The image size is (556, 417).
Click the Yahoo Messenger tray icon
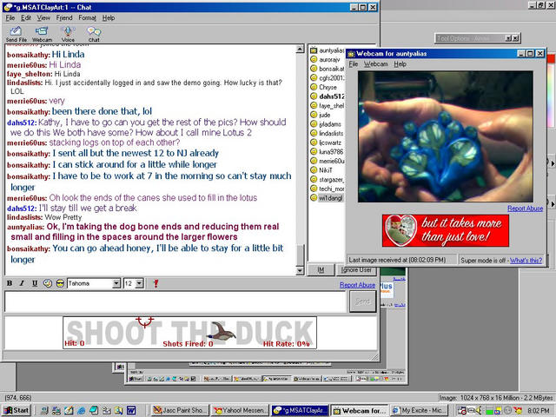click(520, 410)
